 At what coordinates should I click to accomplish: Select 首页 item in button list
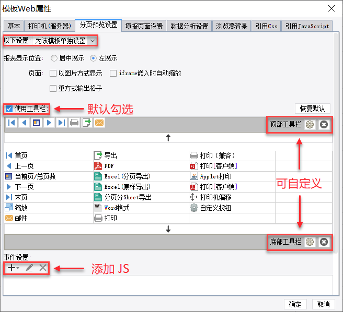pyautogui.click(x=49, y=155)
